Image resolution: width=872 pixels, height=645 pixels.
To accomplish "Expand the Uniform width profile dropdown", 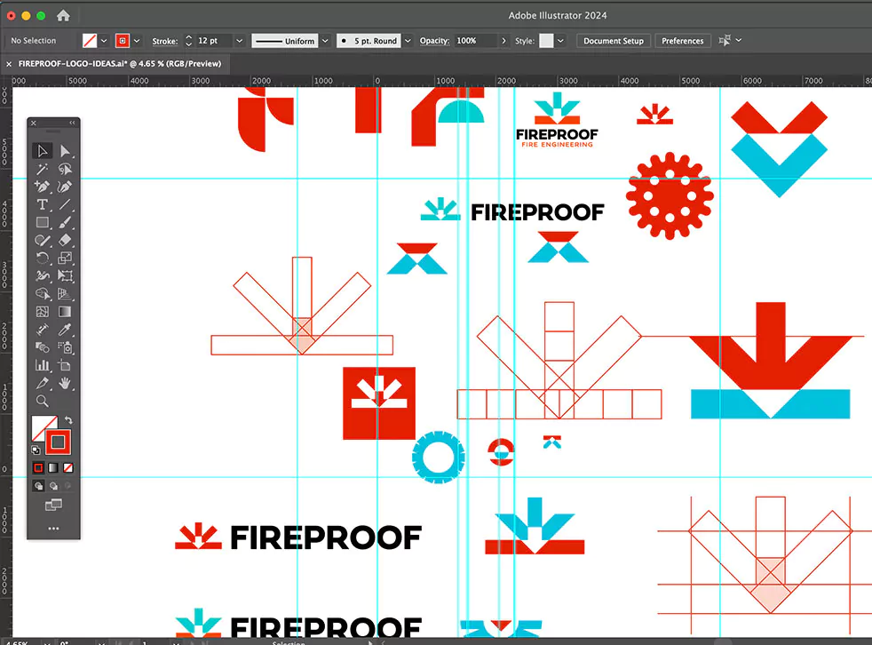I will click(325, 41).
